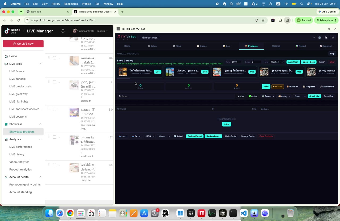Switch to the Setup tab
This screenshot has height=221, width=340.
pos(152,46)
